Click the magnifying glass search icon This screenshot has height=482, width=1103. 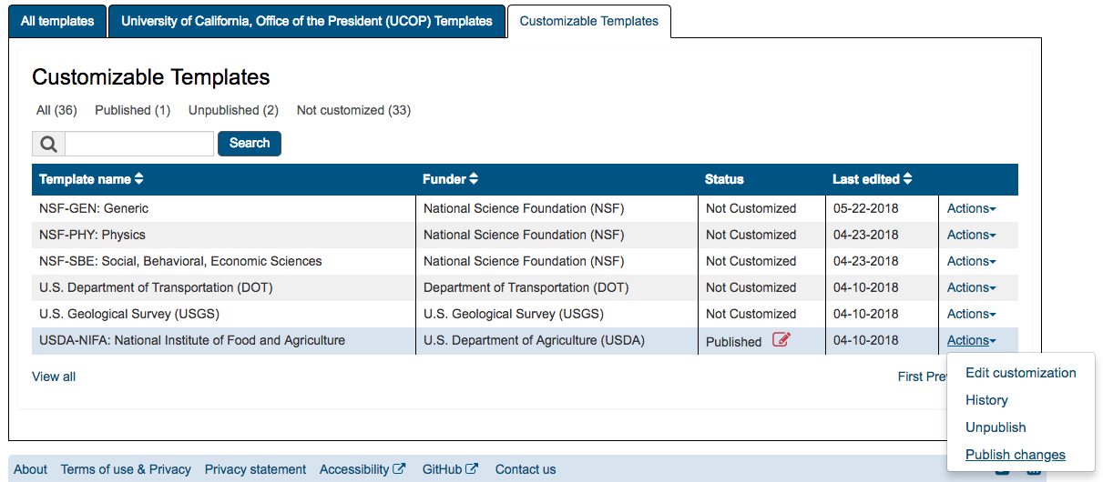(48, 144)
